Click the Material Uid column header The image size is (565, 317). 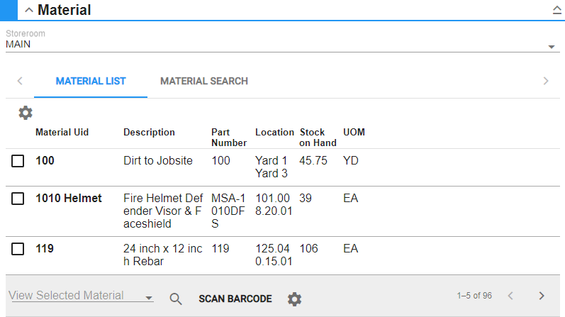[62, 132]
